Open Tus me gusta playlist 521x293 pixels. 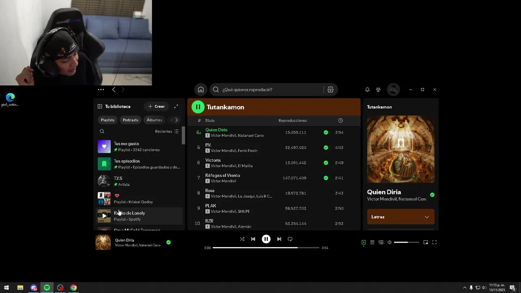(x=139, y=146)
